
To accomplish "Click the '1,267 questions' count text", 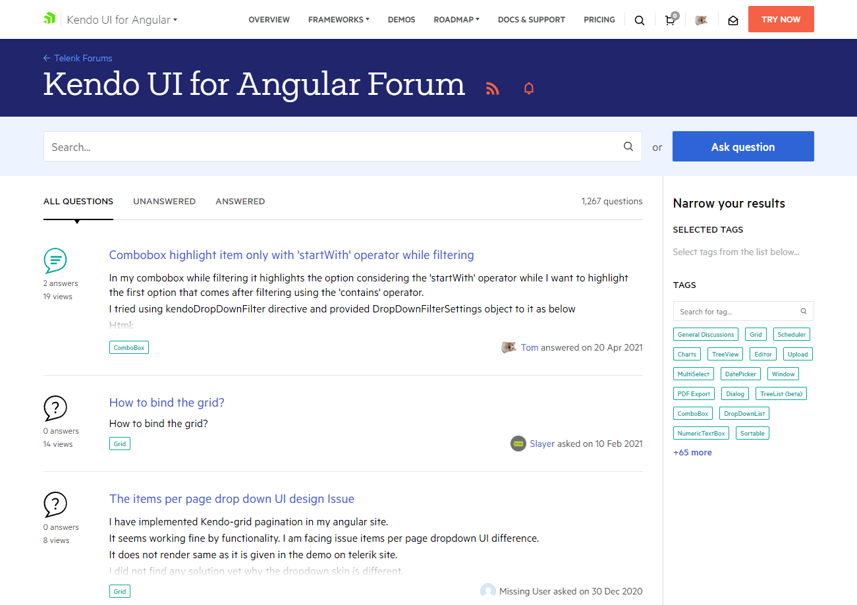I will [x=612, y=201].
